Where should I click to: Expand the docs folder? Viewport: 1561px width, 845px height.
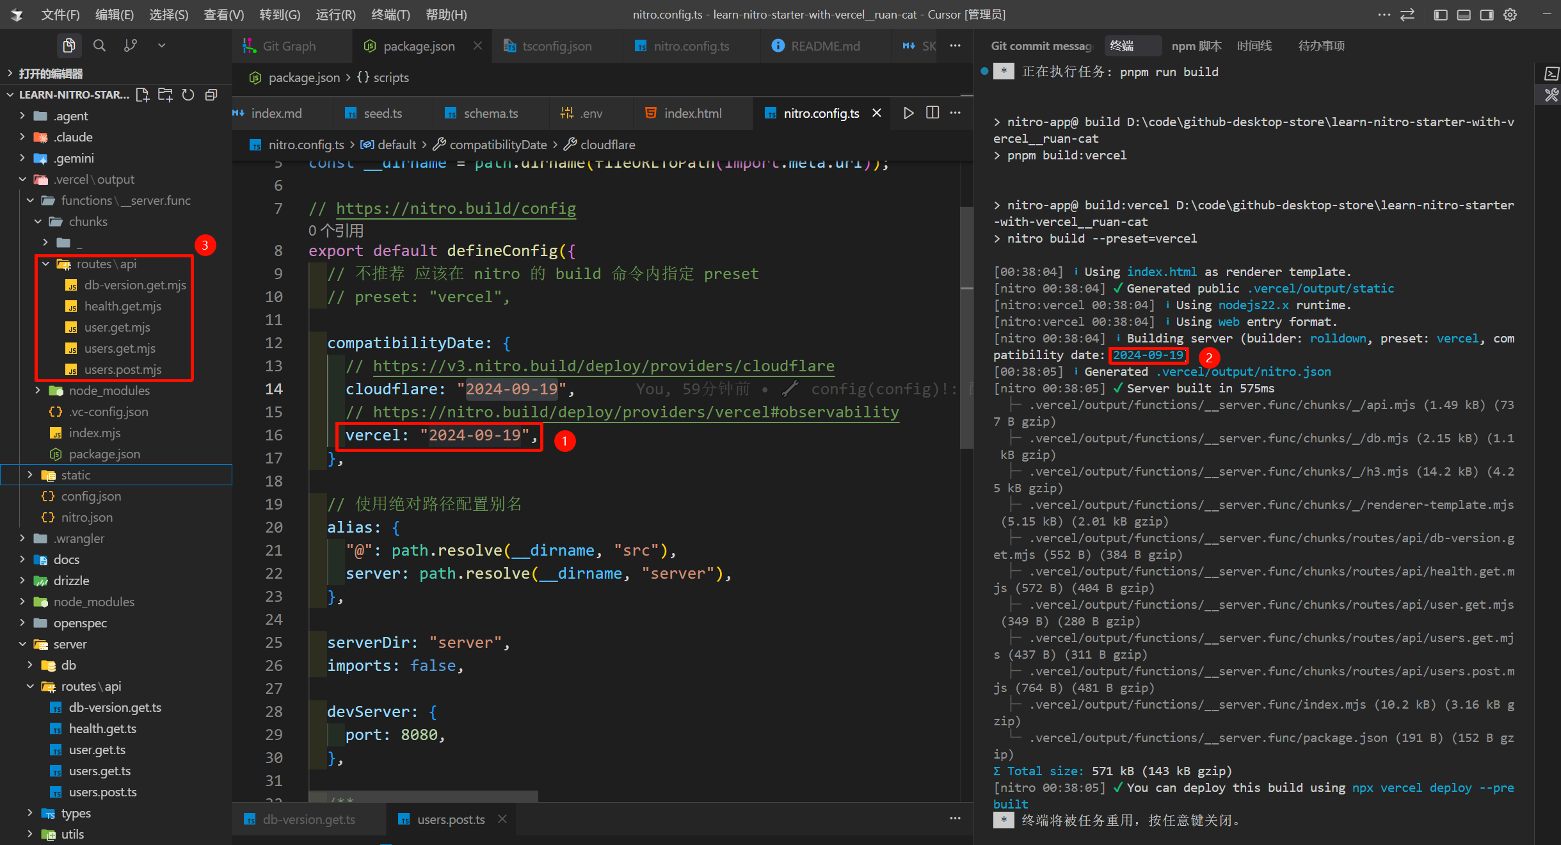pos(66,559)
